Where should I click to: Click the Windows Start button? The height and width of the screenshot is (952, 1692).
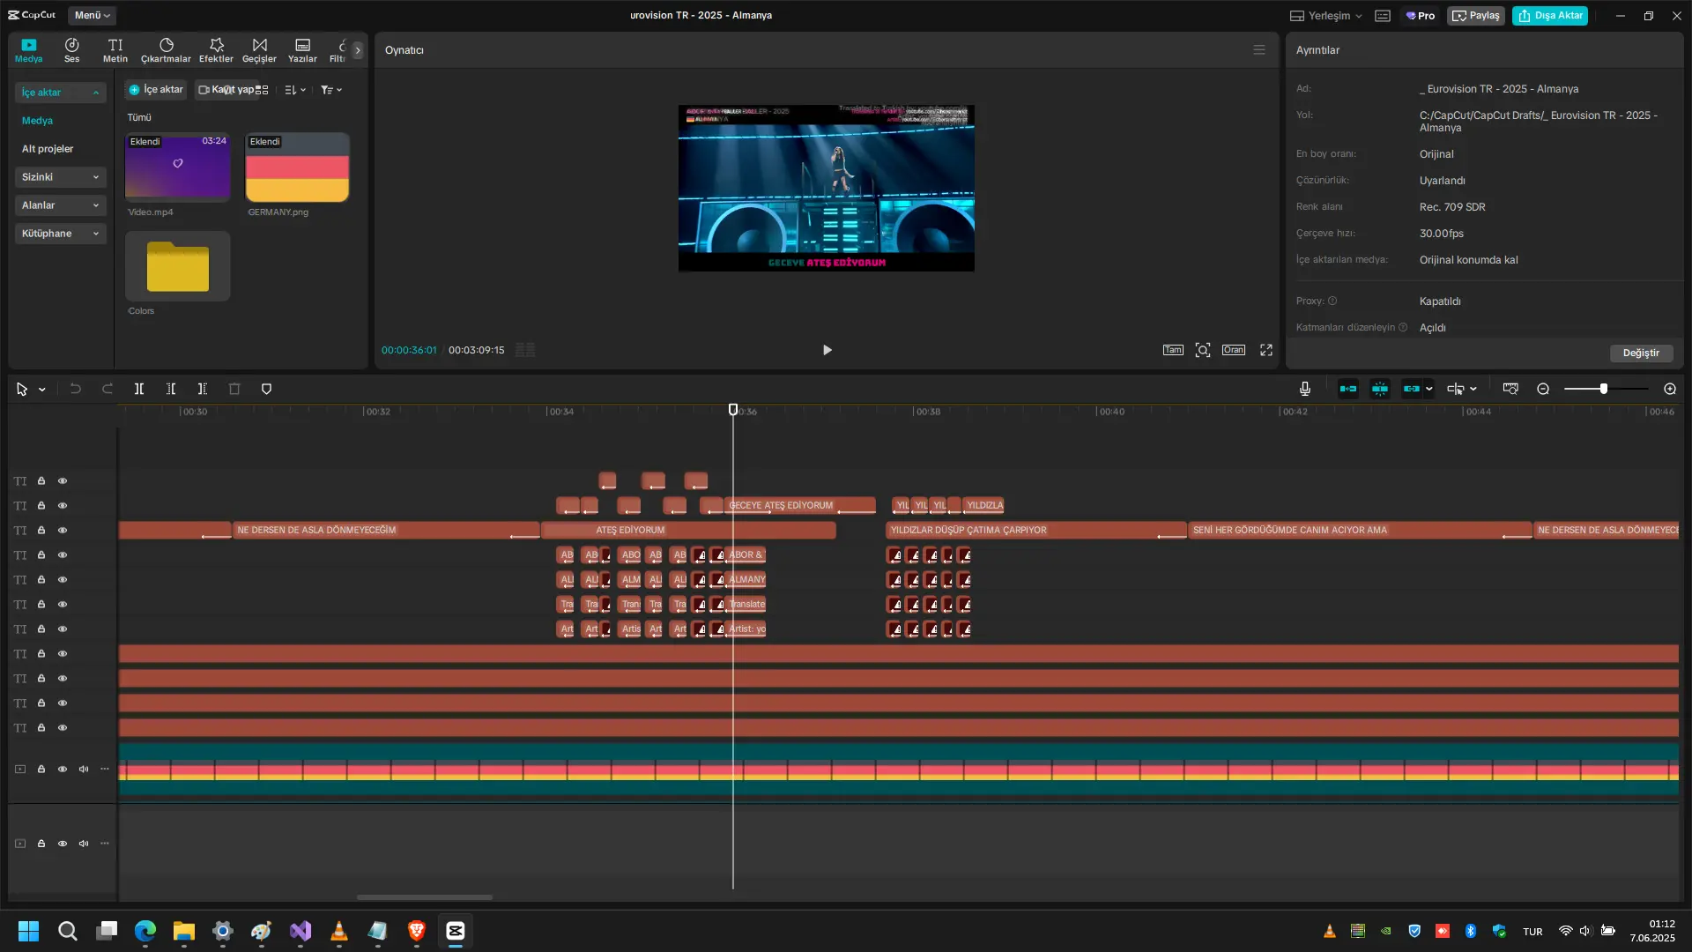pyautogui.click(x=29, y=931)
